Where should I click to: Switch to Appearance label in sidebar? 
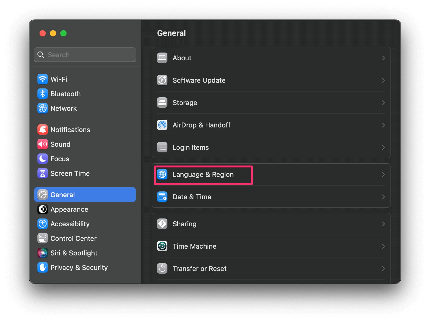69,209
